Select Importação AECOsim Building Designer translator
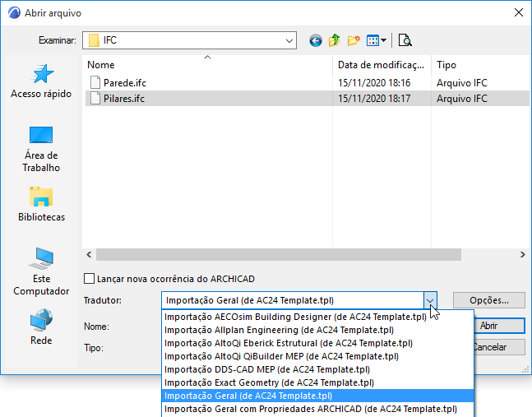 point(317,317)
